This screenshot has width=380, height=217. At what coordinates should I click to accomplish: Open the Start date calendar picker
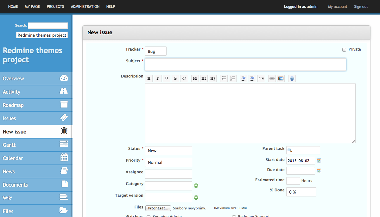[319, 161]
